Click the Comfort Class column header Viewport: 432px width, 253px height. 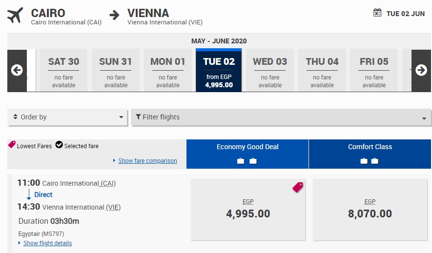tap(370, 147)
